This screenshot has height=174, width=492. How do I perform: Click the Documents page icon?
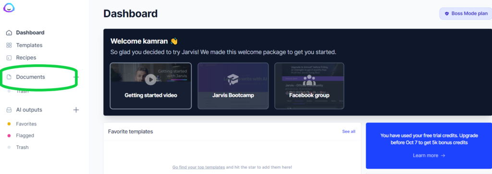pos(9,77)
